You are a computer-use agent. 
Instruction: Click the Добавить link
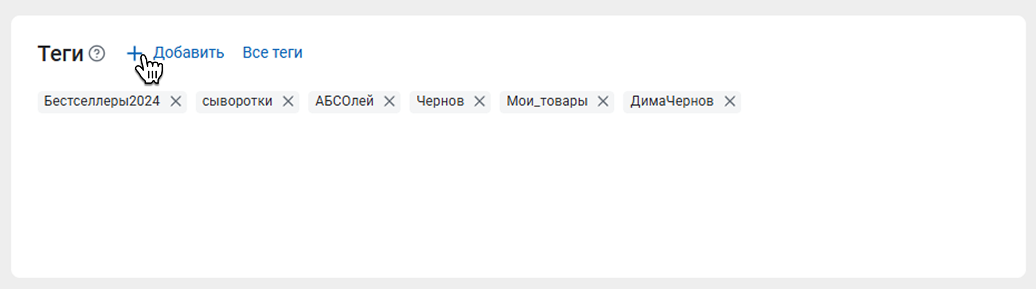pos(189,52)
